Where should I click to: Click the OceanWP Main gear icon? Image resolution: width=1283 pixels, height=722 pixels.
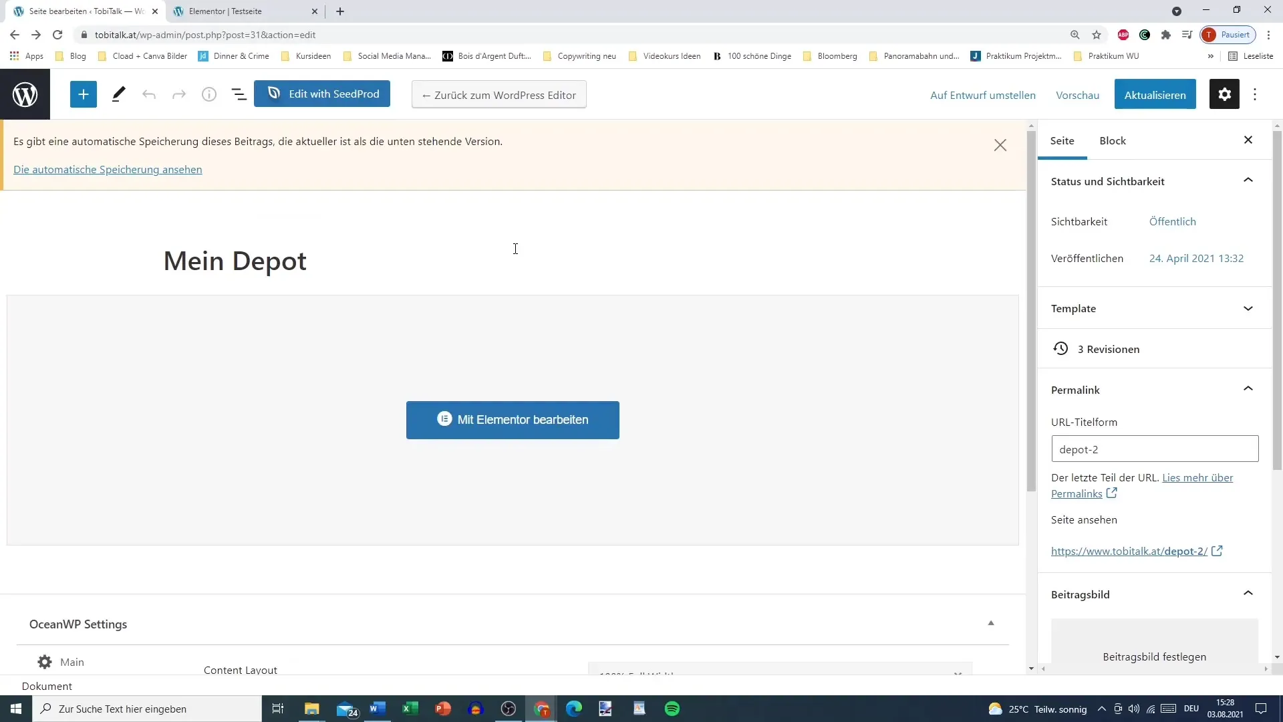tap(45, 662)
